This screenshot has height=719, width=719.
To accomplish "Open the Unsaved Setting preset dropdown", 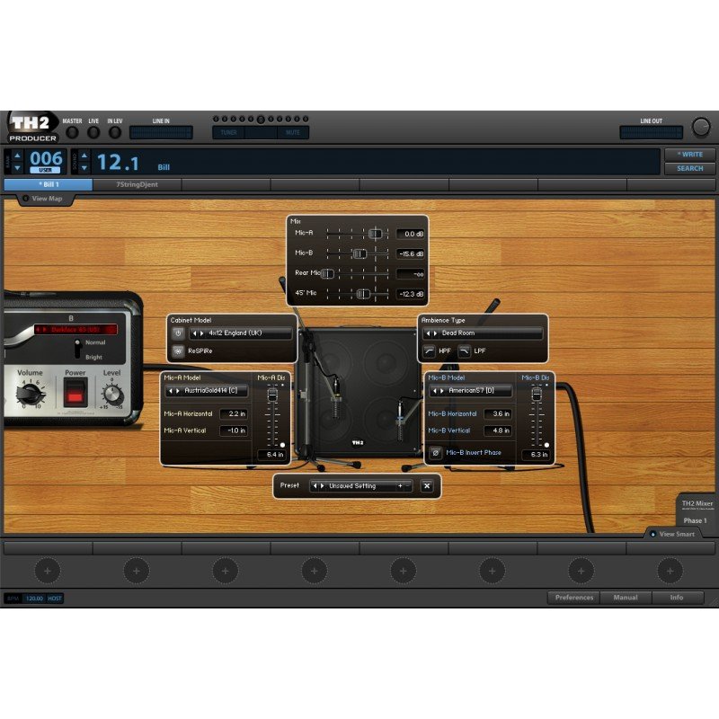I will [361, 486].
